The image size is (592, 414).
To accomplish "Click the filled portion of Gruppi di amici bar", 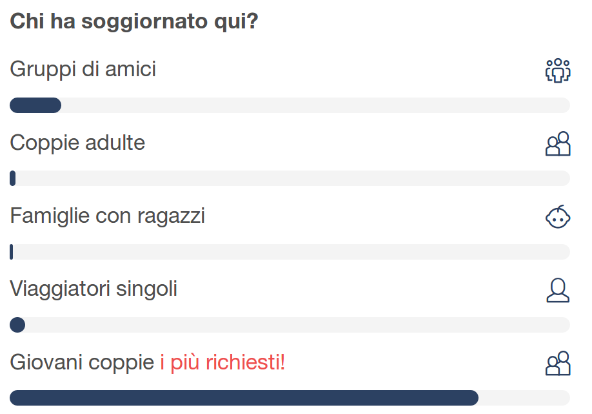I will 35,105.
